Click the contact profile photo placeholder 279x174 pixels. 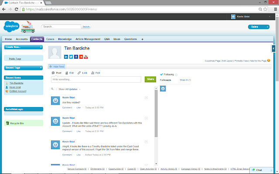[x=54, y=52]
